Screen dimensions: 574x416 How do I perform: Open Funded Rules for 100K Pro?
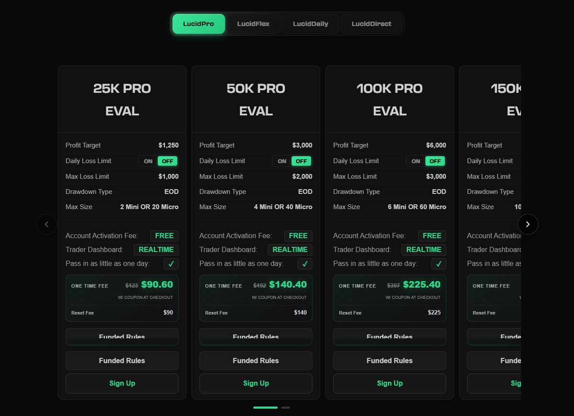click(390, 361)
